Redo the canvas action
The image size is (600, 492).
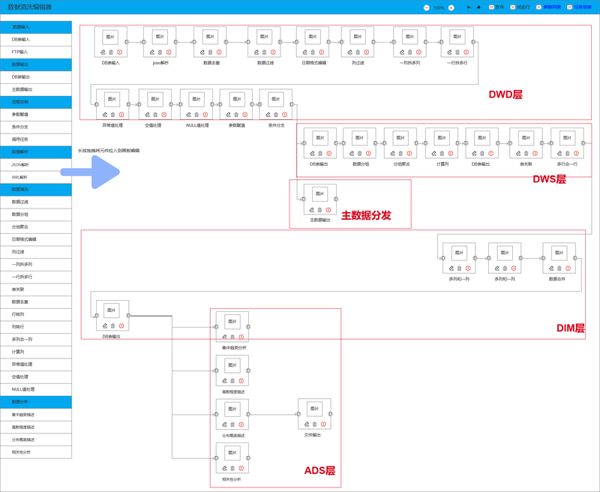click(x=478, y=7)
